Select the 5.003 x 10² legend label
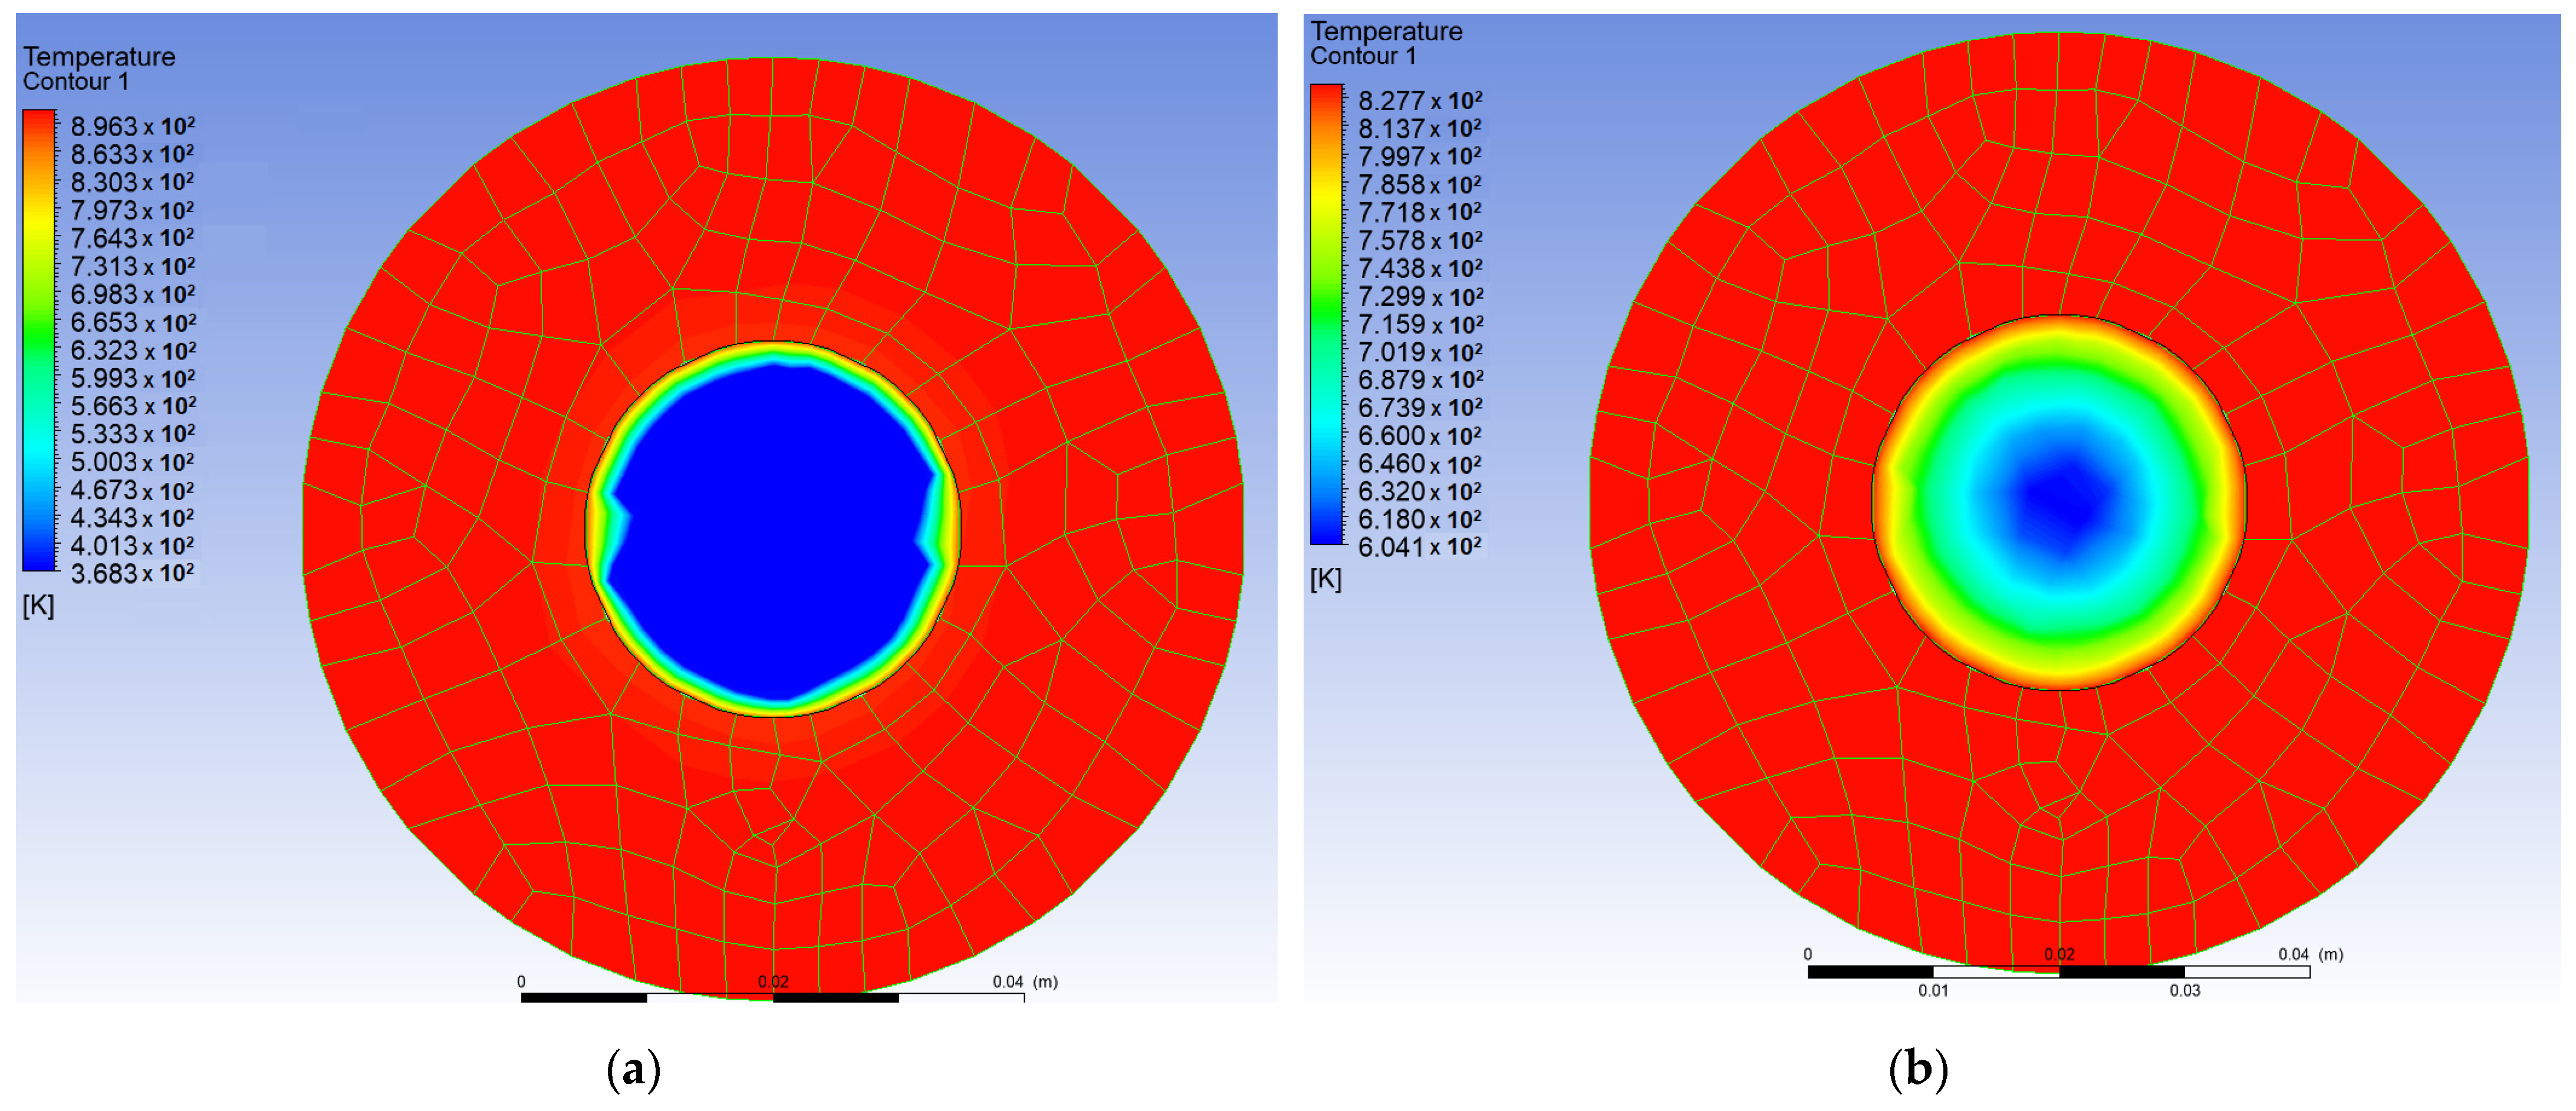 pos(132,462)
